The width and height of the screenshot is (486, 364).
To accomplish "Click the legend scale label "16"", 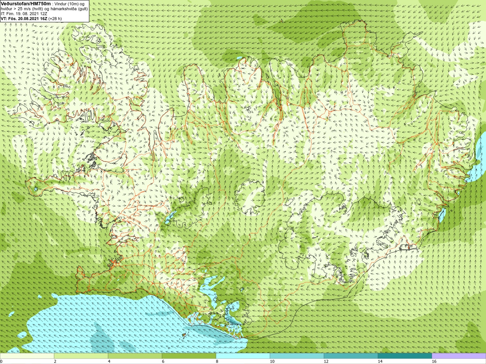I will (434, 361).
